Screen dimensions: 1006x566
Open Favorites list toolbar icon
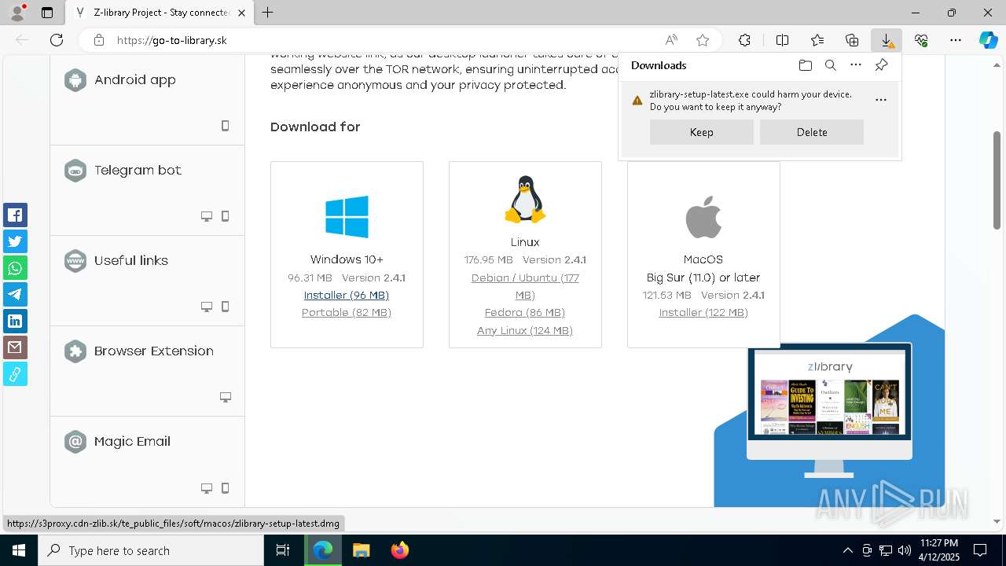(x=817, y=40)
